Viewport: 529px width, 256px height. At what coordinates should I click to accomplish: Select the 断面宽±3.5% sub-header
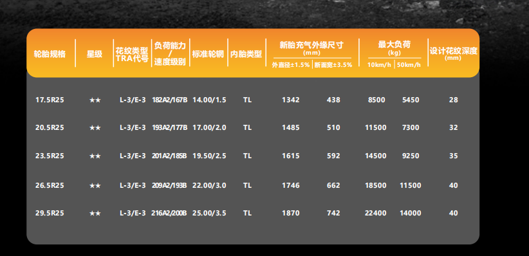[x=333, y=65]
